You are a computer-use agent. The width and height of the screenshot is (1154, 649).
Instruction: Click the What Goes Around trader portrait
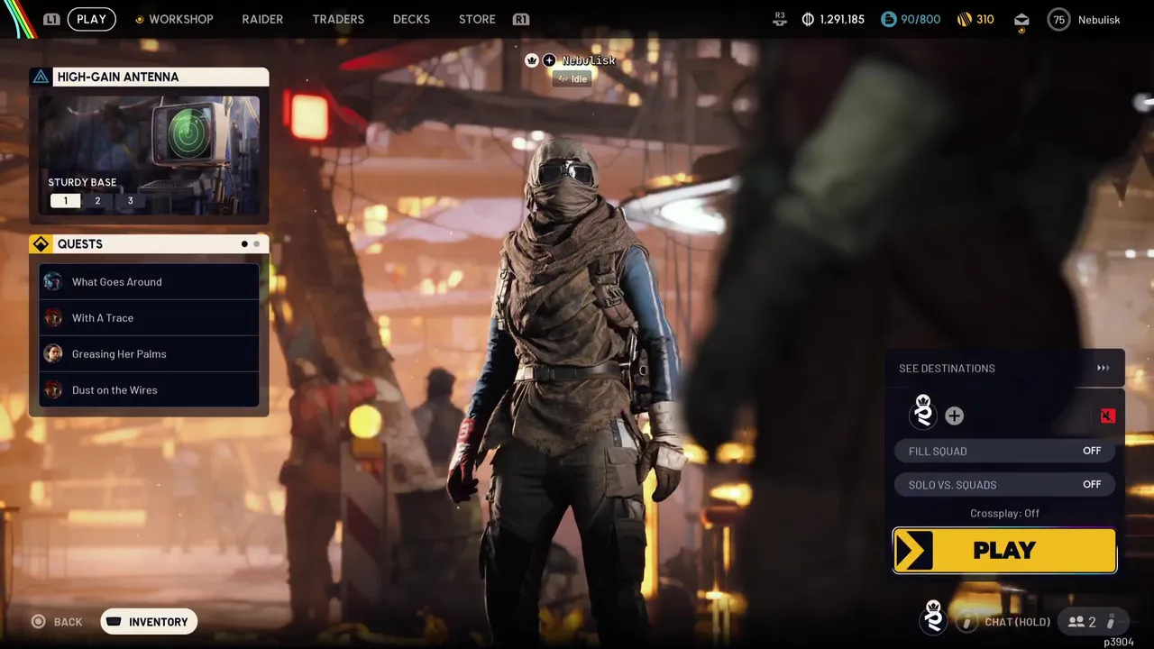(53, 281)
